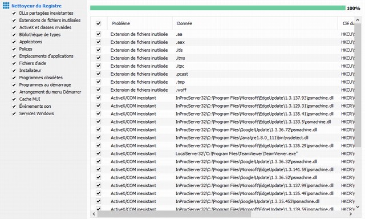Click the vertical scrollbar thumb
Image resolution: width=365 pixels, height=219 pixels.
pyautogui.click(x=358, y=85)
